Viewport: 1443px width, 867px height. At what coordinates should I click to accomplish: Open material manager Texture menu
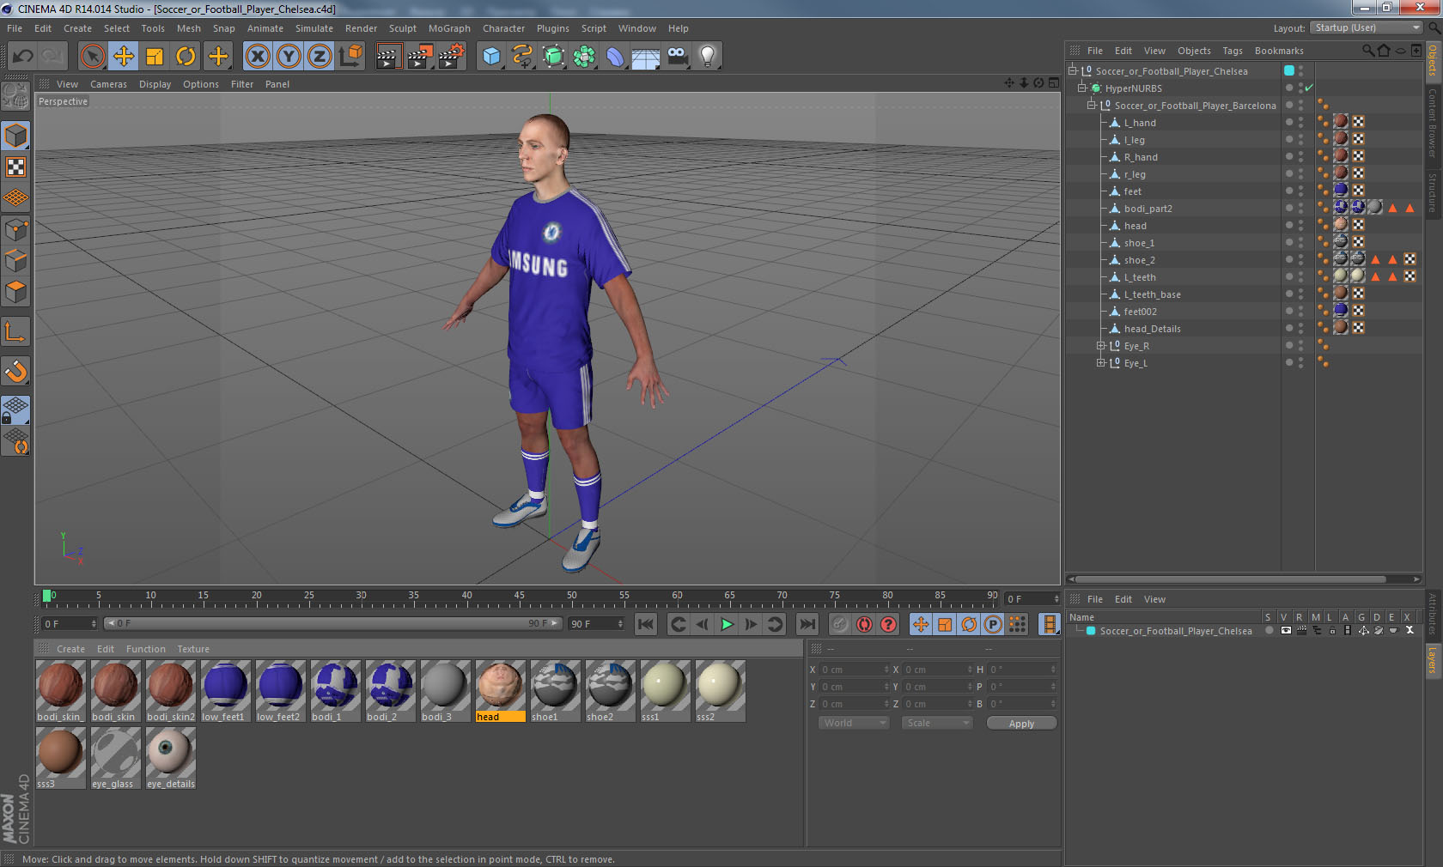tap(193, 649)
